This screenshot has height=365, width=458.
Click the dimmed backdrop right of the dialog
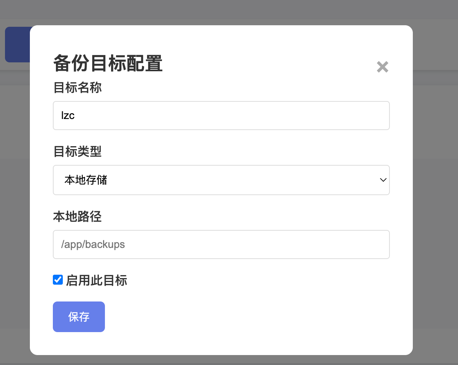pos(435,190)
